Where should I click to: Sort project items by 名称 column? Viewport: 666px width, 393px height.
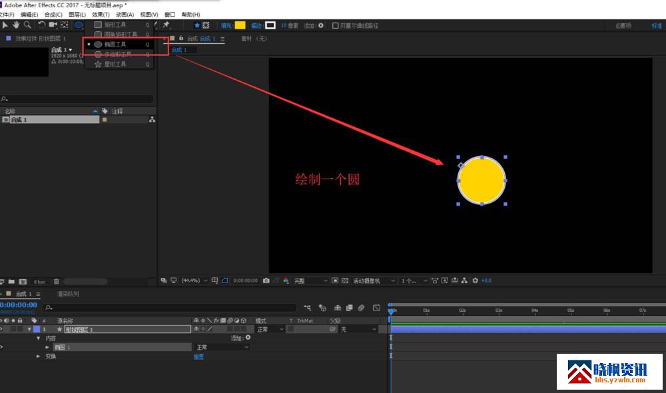(x=10, y=111)
